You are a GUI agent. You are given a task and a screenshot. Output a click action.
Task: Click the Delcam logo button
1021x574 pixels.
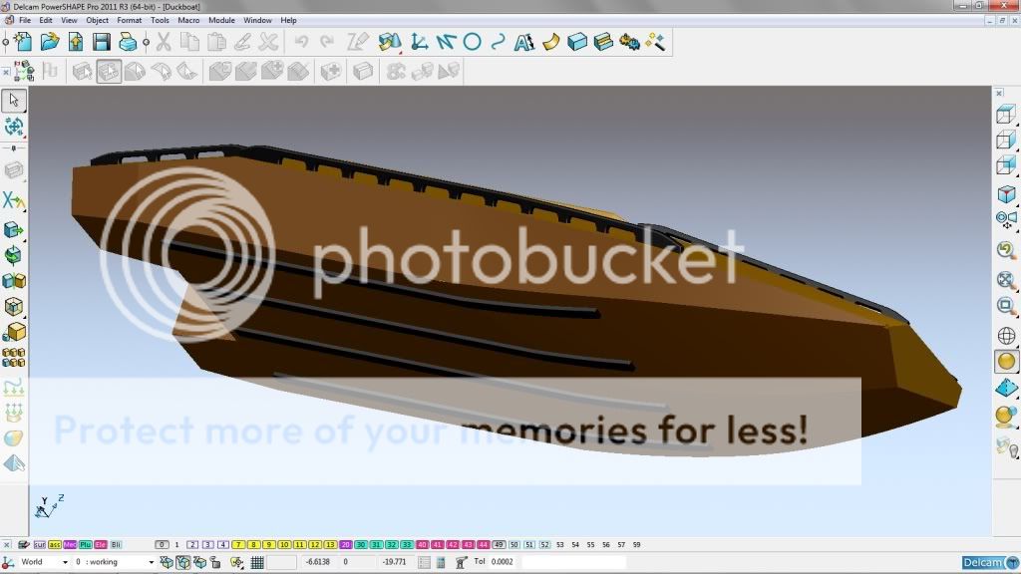pos(990,562)
